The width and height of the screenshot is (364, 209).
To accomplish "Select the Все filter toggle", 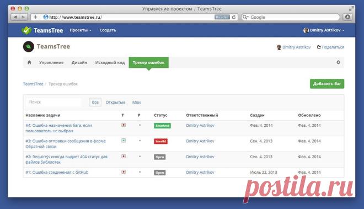I will point(95,102).
